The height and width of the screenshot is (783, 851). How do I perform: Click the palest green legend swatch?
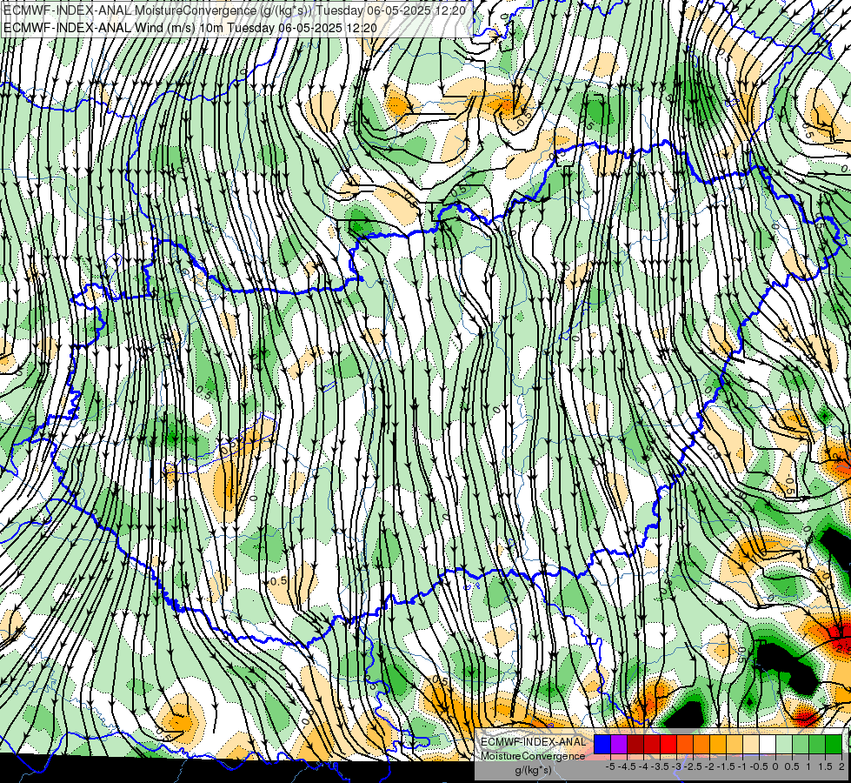point(784,744)
